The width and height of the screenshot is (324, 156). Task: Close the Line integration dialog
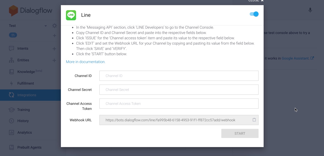coord(256,1)
